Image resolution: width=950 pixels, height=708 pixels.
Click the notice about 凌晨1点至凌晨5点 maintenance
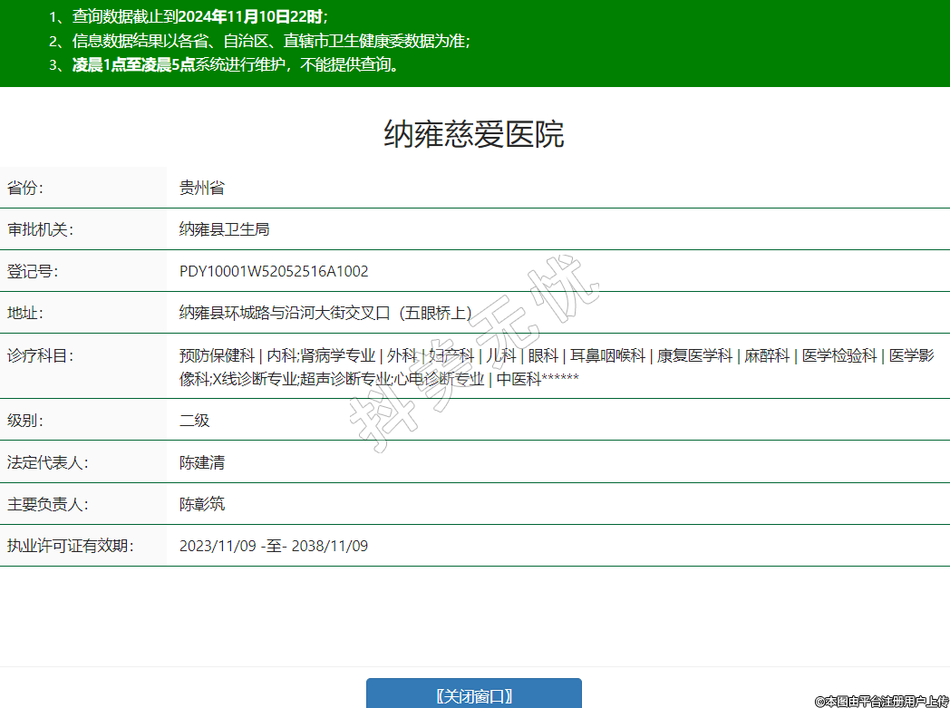(x=237, y=64)
